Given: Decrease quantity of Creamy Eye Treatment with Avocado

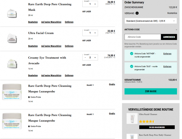Looking at the screenshot, I should (x=85, y=58).
